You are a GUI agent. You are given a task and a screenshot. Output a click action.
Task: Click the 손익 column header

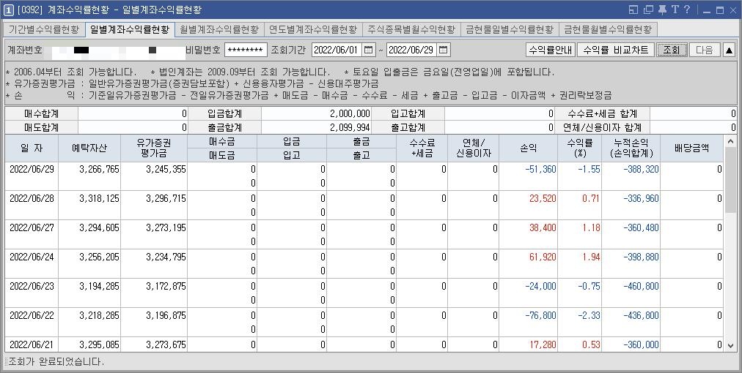(528, 148)
